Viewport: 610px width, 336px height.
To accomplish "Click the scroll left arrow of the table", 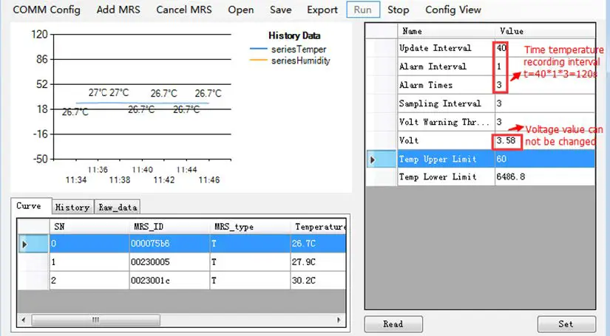I will 24,320.
